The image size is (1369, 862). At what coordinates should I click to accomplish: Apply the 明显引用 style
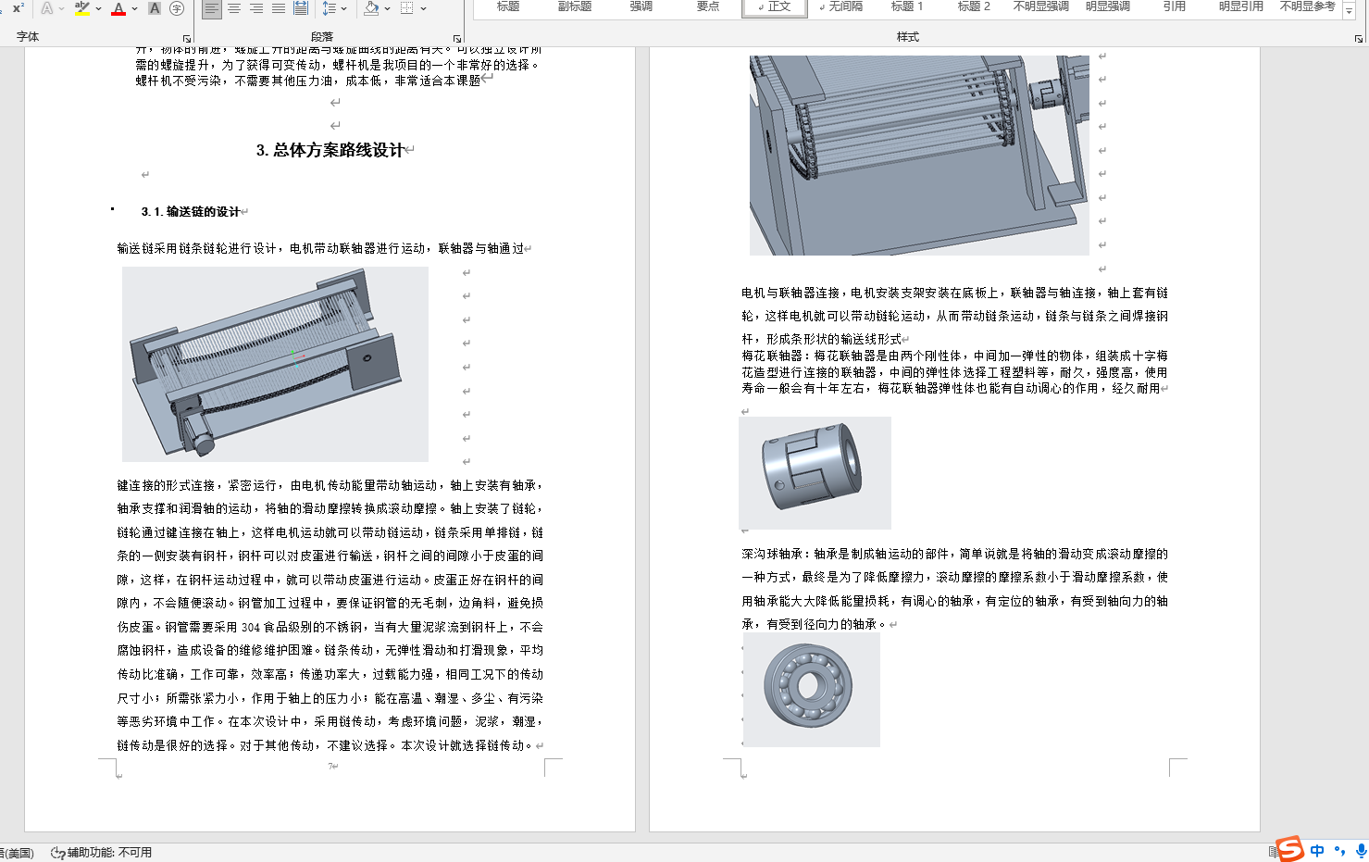(x=1241, y=7)
